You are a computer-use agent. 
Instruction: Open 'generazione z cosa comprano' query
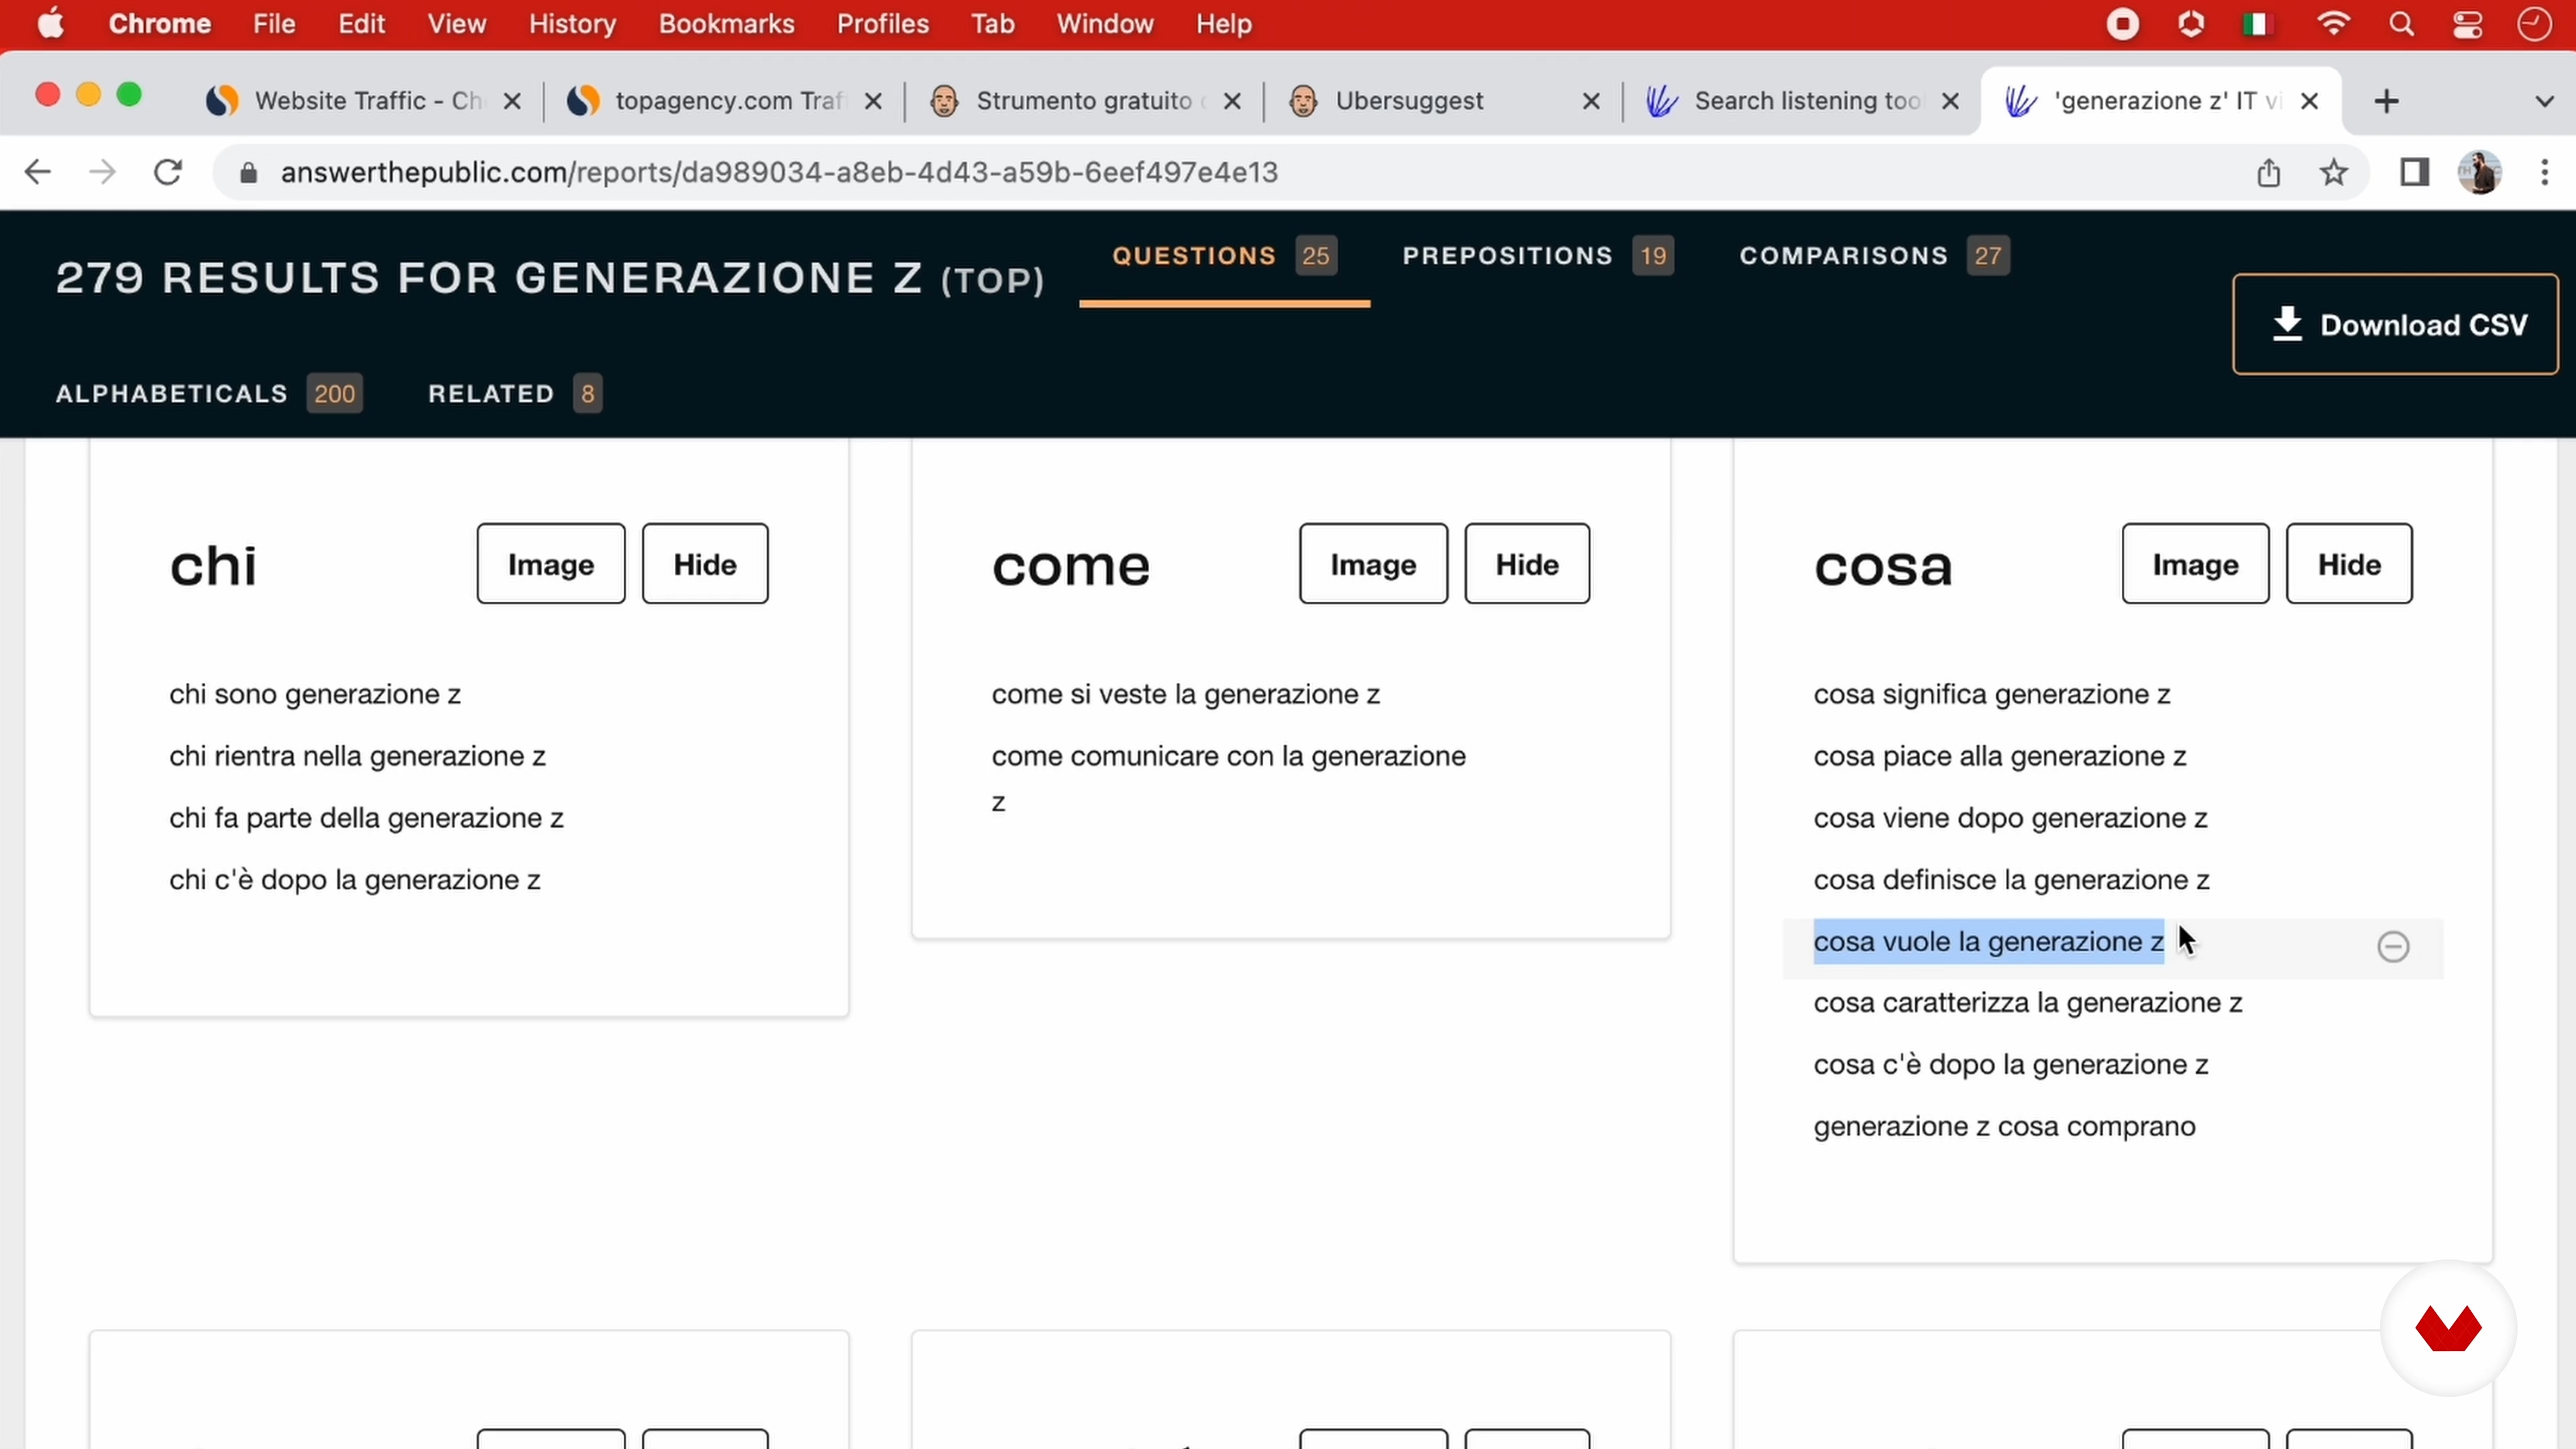(x=2004, y=1127)
